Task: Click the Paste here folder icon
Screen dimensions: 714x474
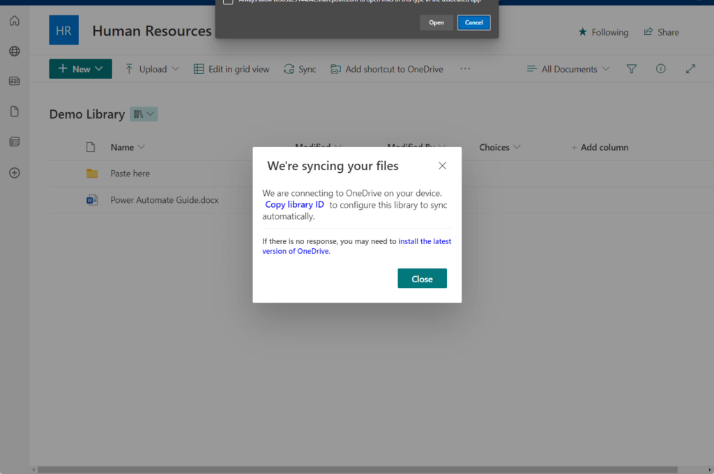Action: (92, 174)
